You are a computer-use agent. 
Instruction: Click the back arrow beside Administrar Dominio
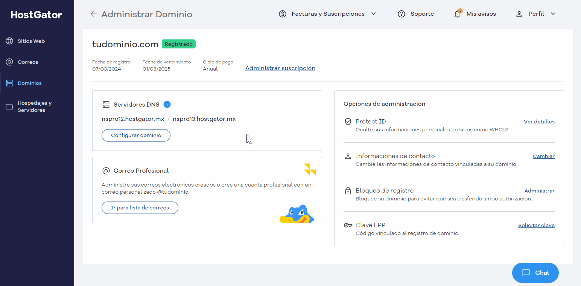tap(94, 14)
